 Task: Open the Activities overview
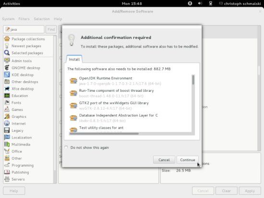(x=12, y=3)
